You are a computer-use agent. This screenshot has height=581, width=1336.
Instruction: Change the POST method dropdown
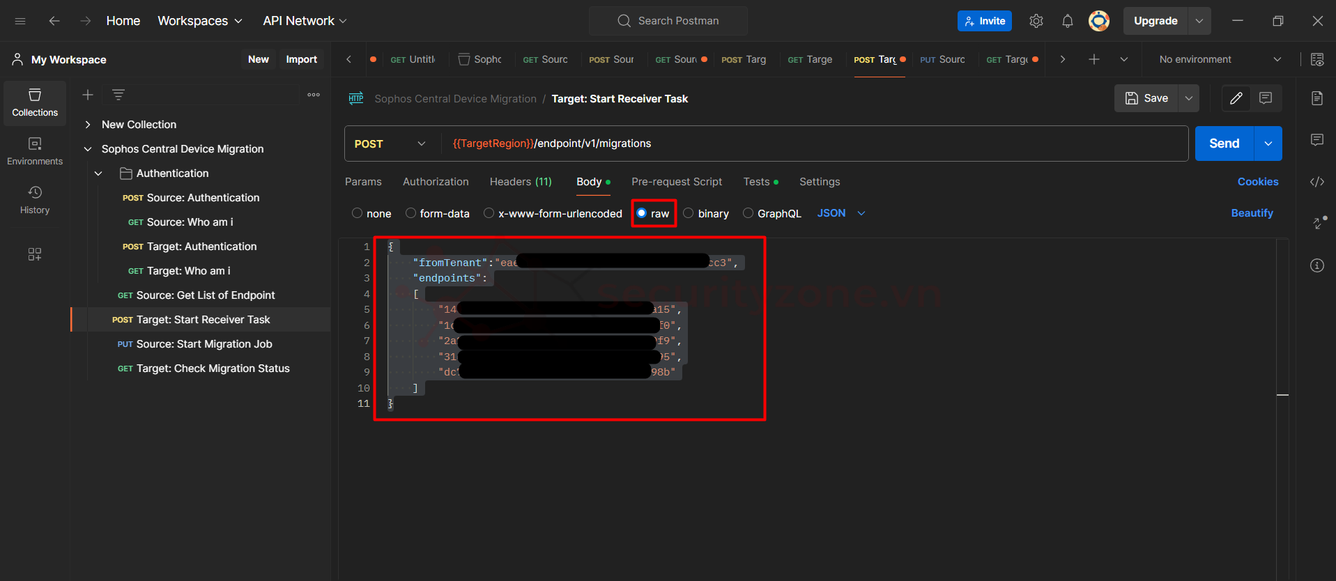(x=390, y=144)
